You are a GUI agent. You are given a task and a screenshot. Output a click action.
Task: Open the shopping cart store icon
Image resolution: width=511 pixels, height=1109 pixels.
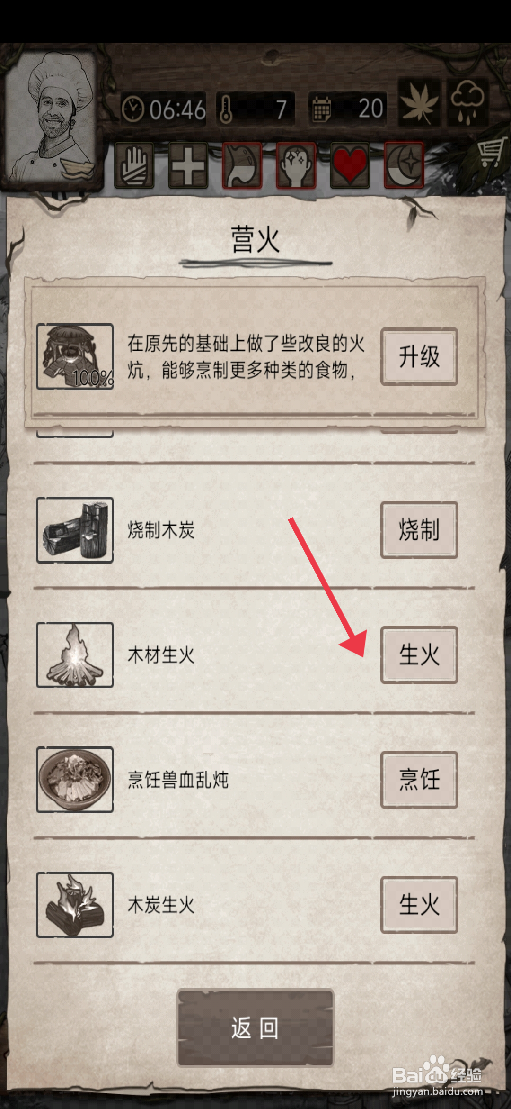pos(491,153)
